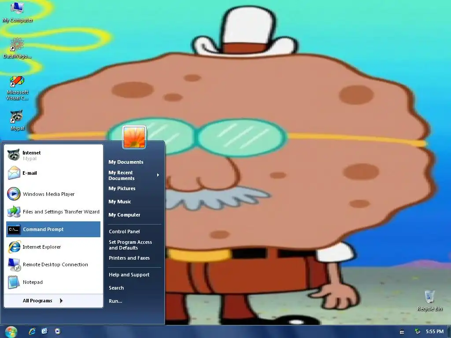Open the My Computer desktop icon
This screenshot has height=338, width=451.
tap(17, 12)
